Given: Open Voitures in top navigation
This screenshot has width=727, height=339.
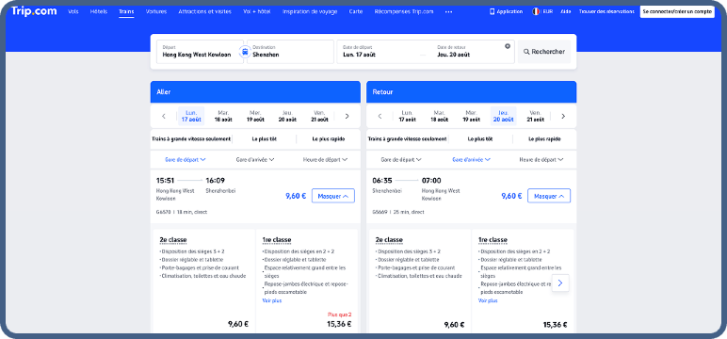Looking at the screenshot, I should (155, 11).
